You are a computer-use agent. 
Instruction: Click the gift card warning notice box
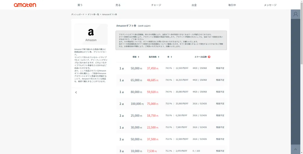(171, 40)
